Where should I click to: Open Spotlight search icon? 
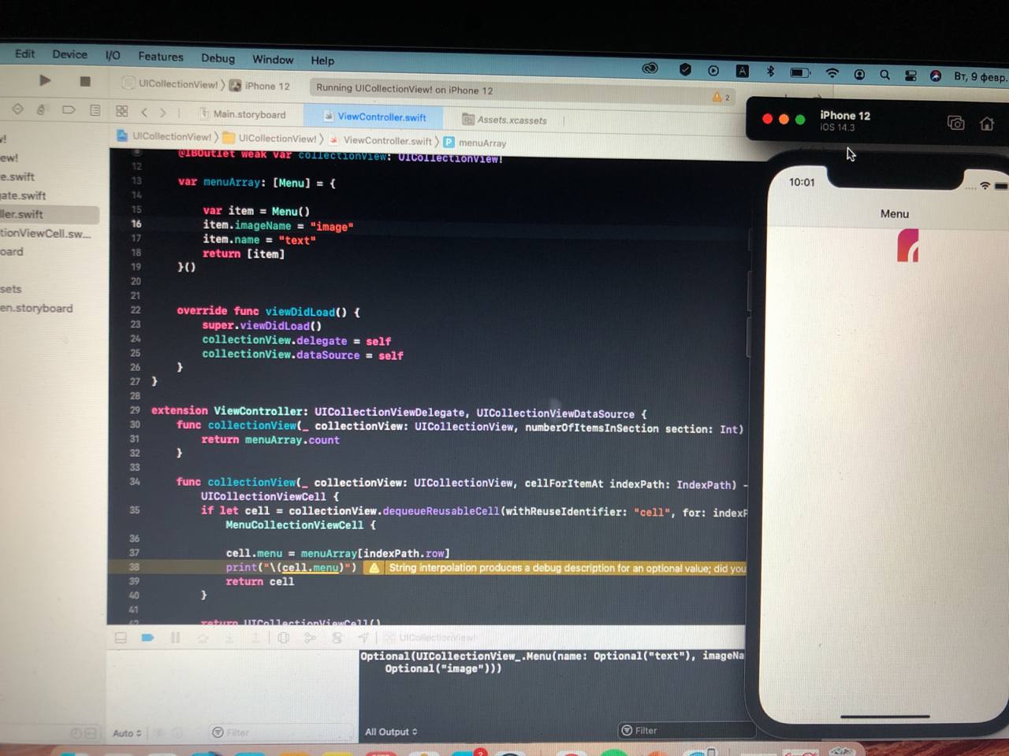tap(884, 75)
